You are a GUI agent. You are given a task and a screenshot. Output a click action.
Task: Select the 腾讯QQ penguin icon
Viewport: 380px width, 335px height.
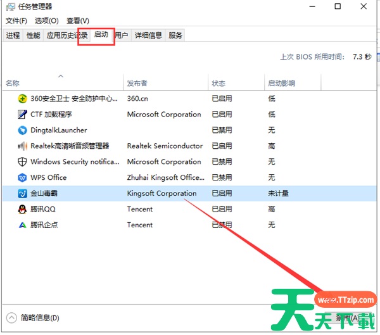23,209
